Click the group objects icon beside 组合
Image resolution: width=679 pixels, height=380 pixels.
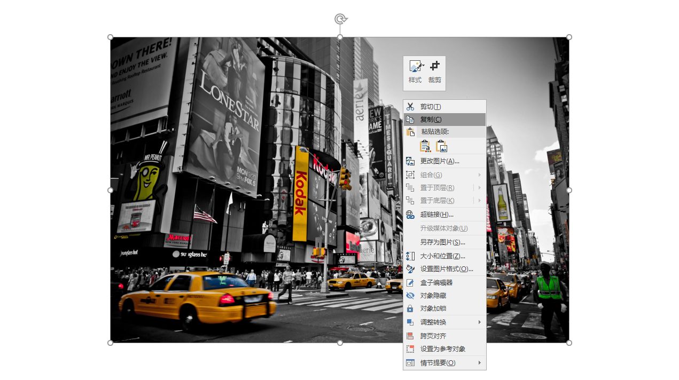(x=410, y=175)
